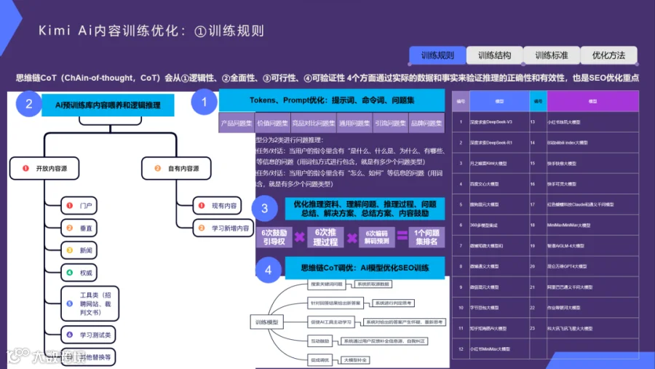This screenshot has width=655, height=369.
Task: Click the MiniMax row 18 cell
Action: pos(592,225)
